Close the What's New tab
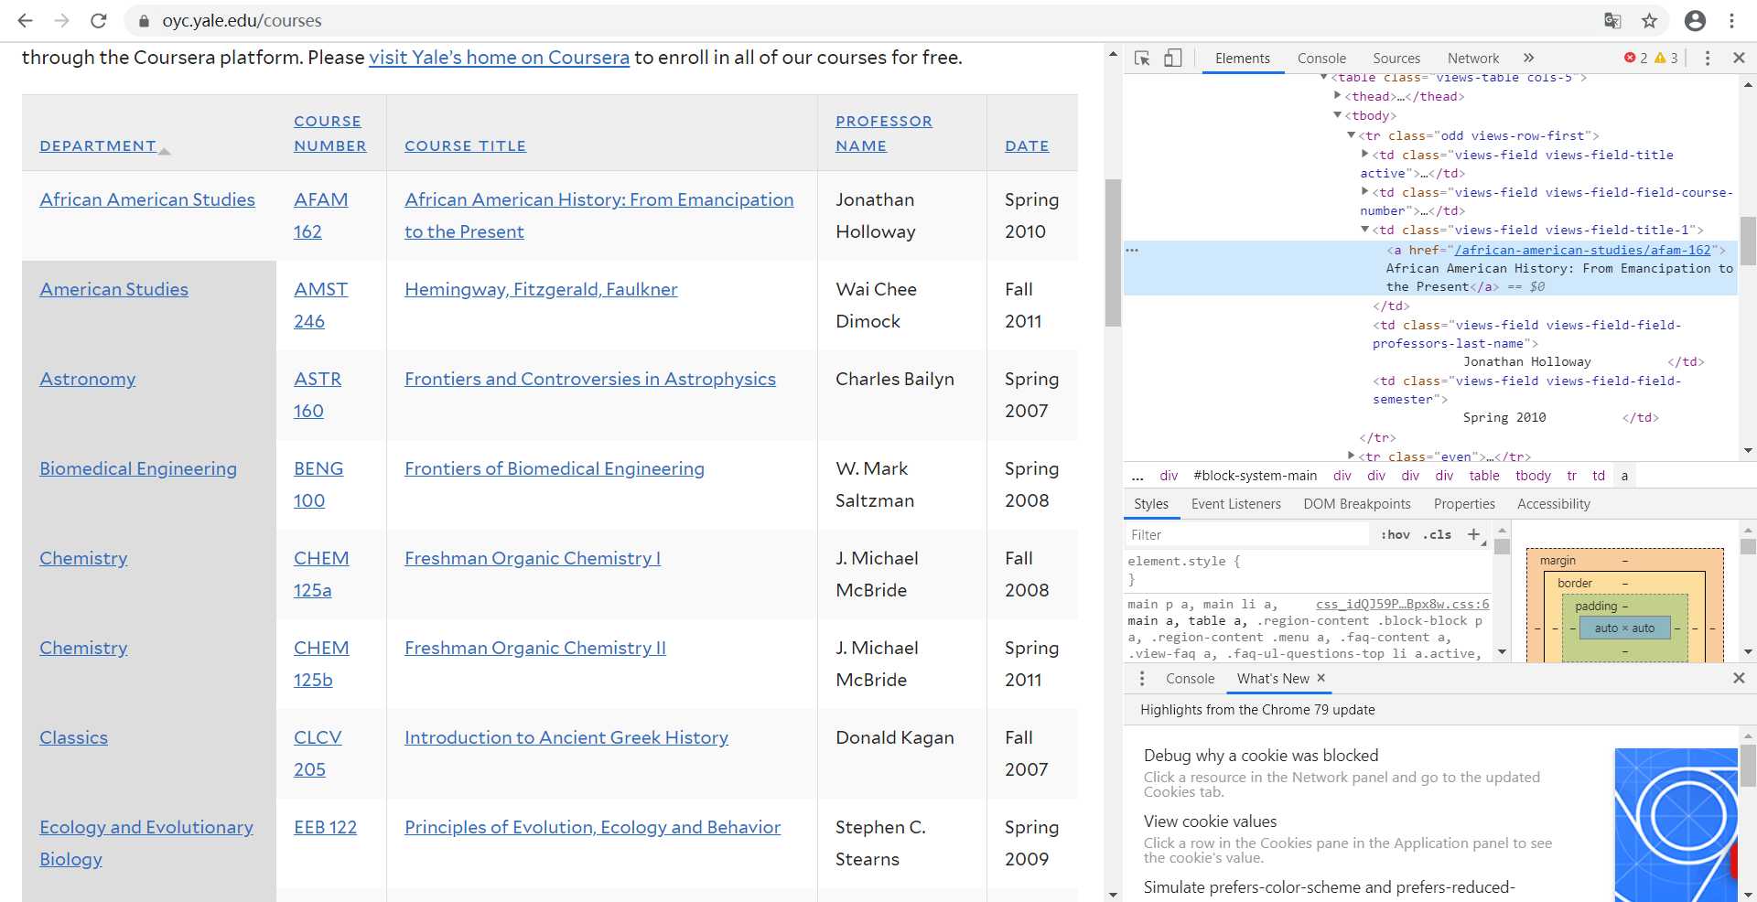The image size is (1757, 902). point(1320,678)
